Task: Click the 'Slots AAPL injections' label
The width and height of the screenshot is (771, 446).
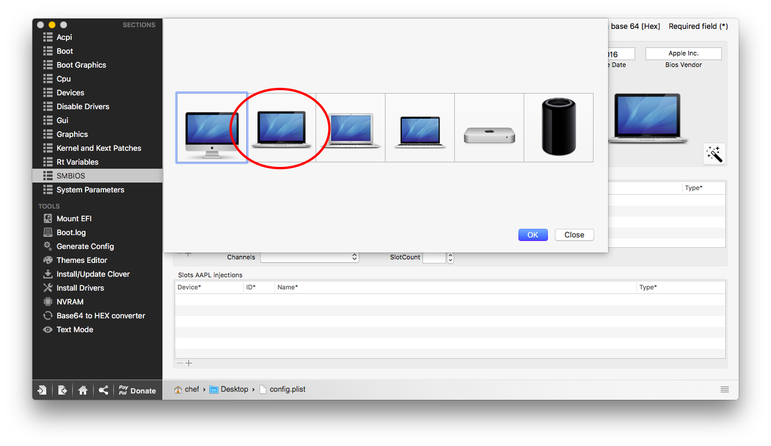Action: (210, 275)
